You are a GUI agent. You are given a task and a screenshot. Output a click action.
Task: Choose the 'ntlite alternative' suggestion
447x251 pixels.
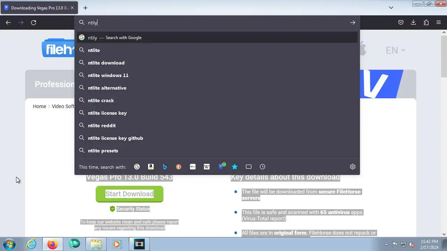(217, 88)
